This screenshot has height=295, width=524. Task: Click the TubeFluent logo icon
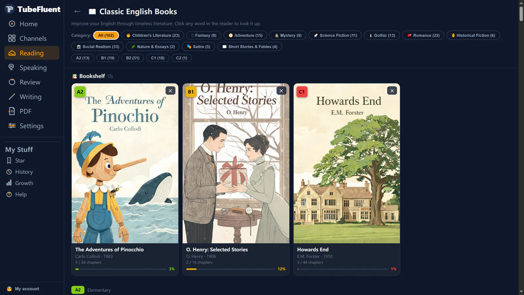tap(9, 9)
